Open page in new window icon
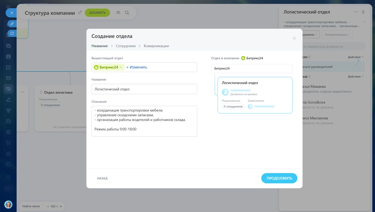 coord(12,33)
